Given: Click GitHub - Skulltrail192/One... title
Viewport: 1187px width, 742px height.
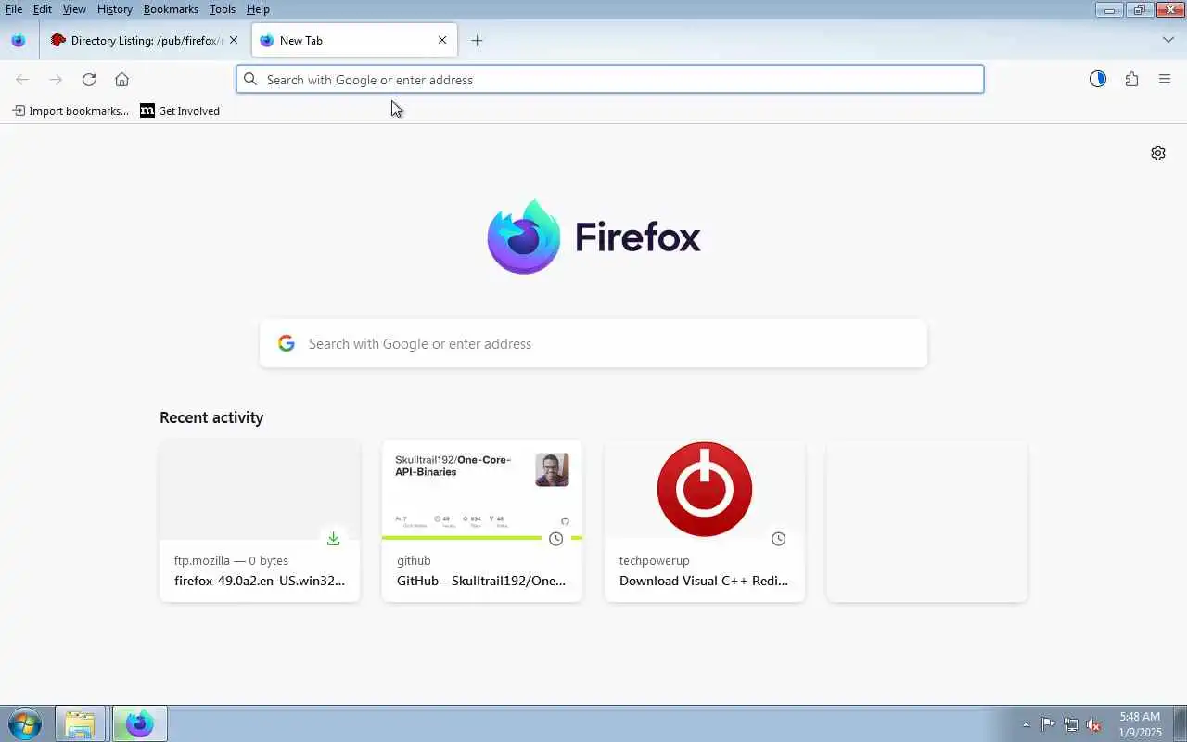Looking at the screenshot, I should tap(481, 581).
